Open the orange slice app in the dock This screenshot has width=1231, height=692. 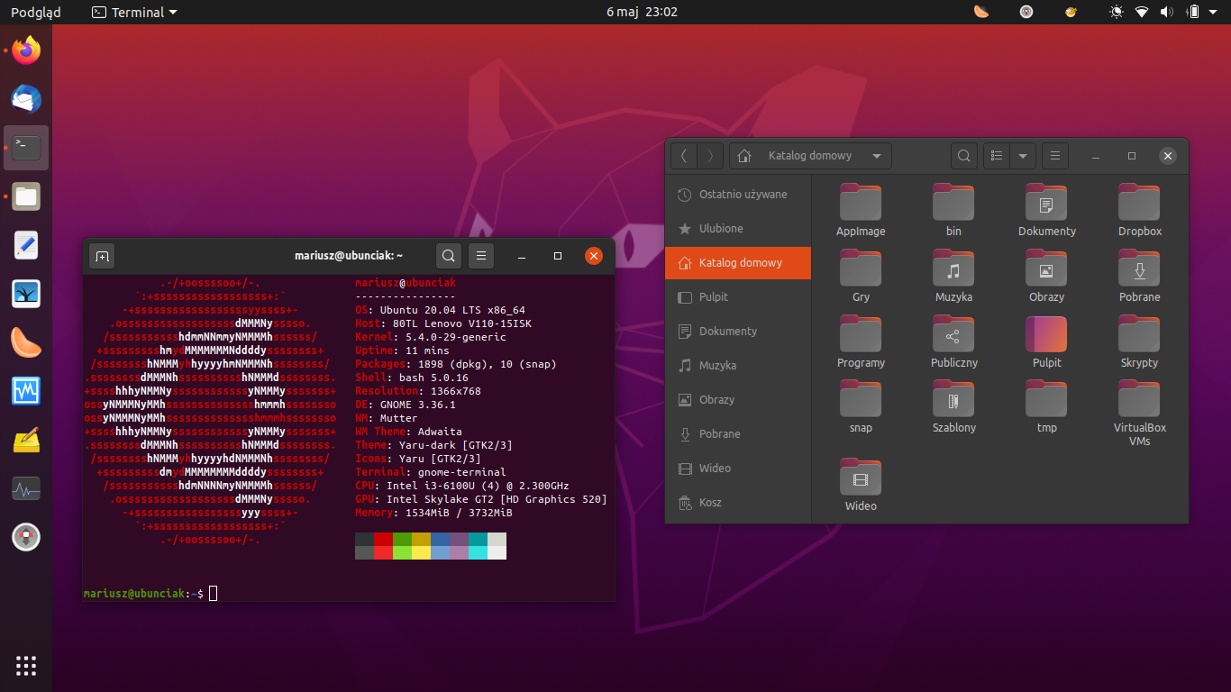click(x=26, y=342)
